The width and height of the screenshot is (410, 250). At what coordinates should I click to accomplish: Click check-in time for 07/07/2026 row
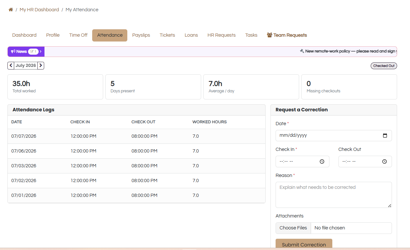click(83, 136)
